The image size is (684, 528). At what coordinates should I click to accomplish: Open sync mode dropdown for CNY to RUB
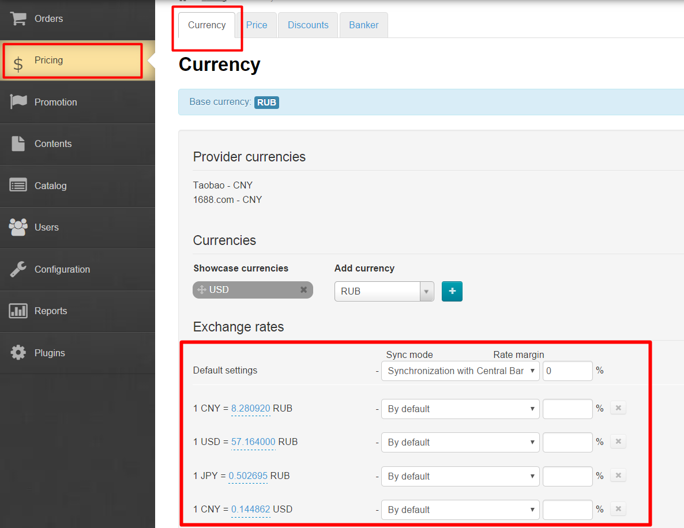tap(460, 409)
